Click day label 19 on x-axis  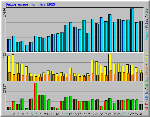[88, 114]
